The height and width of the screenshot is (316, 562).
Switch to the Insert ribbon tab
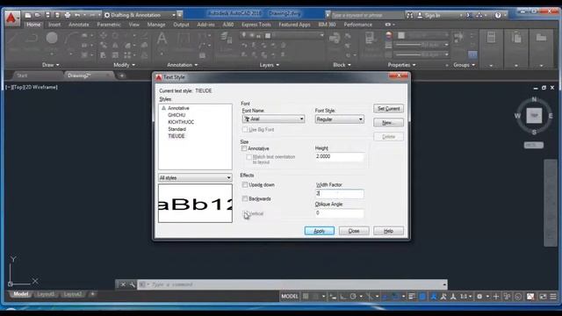54,25
